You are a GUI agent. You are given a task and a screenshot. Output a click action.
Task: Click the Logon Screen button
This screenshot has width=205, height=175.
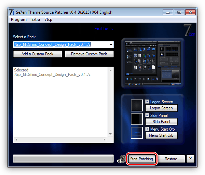click(161, 108)
